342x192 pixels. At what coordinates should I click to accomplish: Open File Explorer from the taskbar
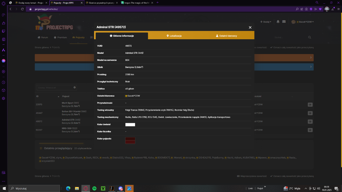(x=77, y=189)
